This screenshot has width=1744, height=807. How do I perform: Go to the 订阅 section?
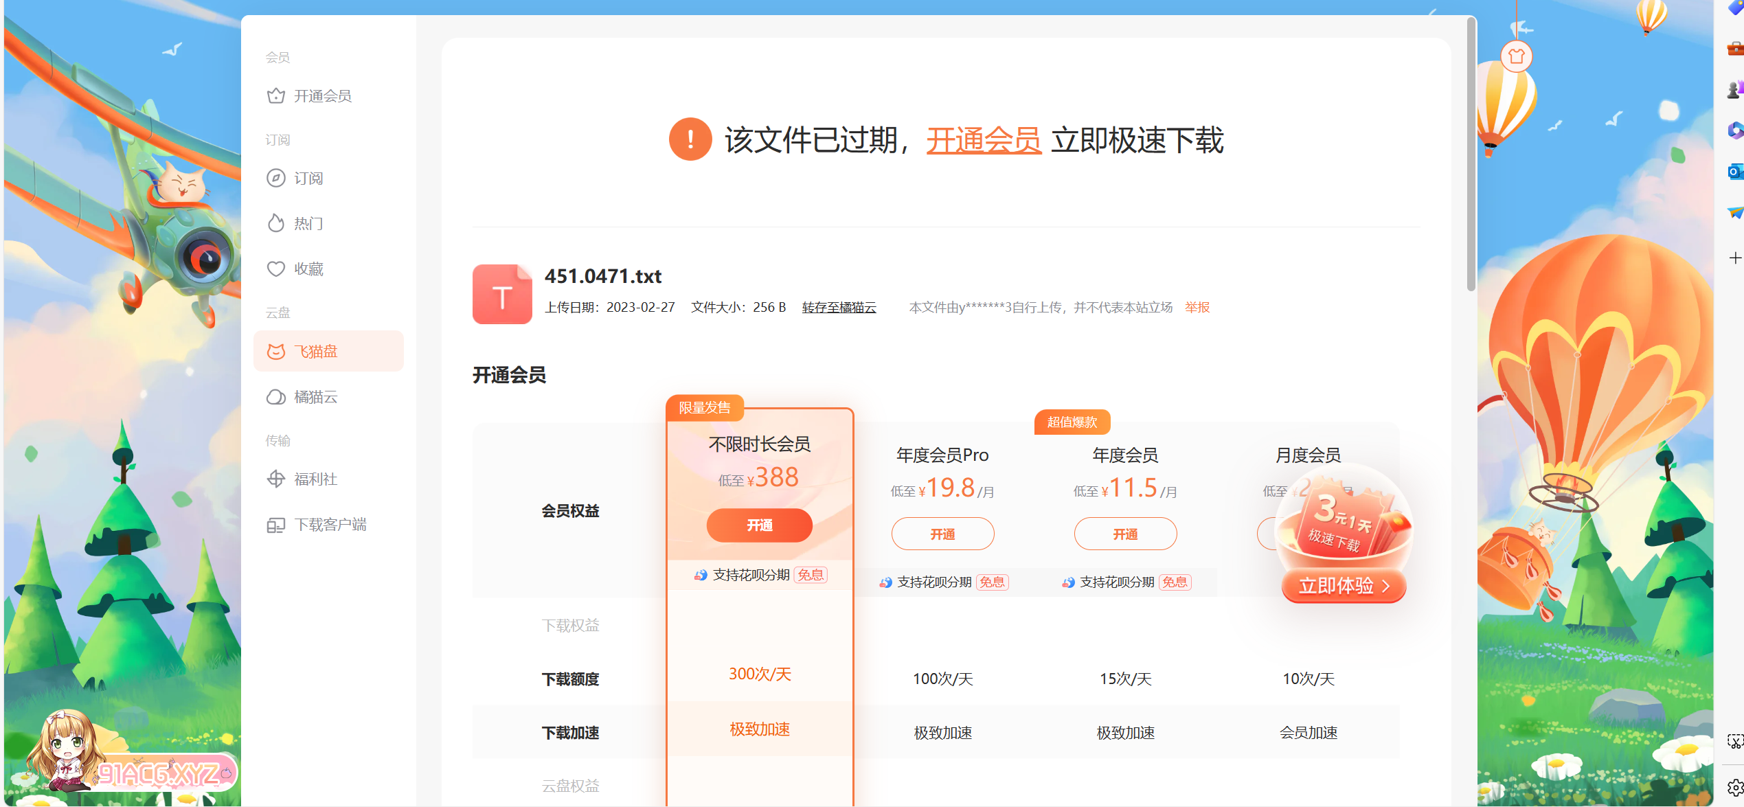[307, 179]
